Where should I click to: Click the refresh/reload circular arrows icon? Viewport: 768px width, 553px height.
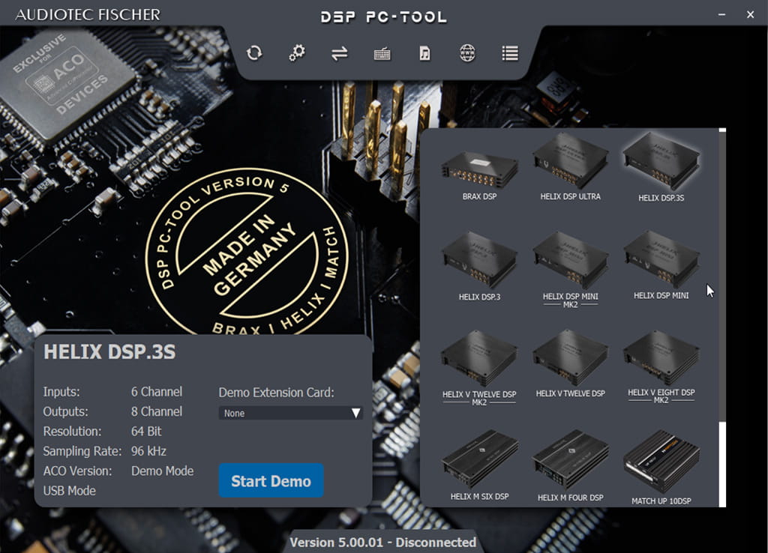point(254,53)
